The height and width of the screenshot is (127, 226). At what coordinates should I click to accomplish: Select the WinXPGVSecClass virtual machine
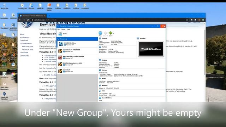point(78,44)
